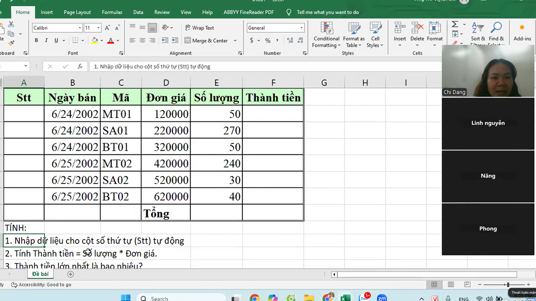Decrease decimal places
This screenshot has height=301, width=536.
pyautogui.click(x=300, y=40)
